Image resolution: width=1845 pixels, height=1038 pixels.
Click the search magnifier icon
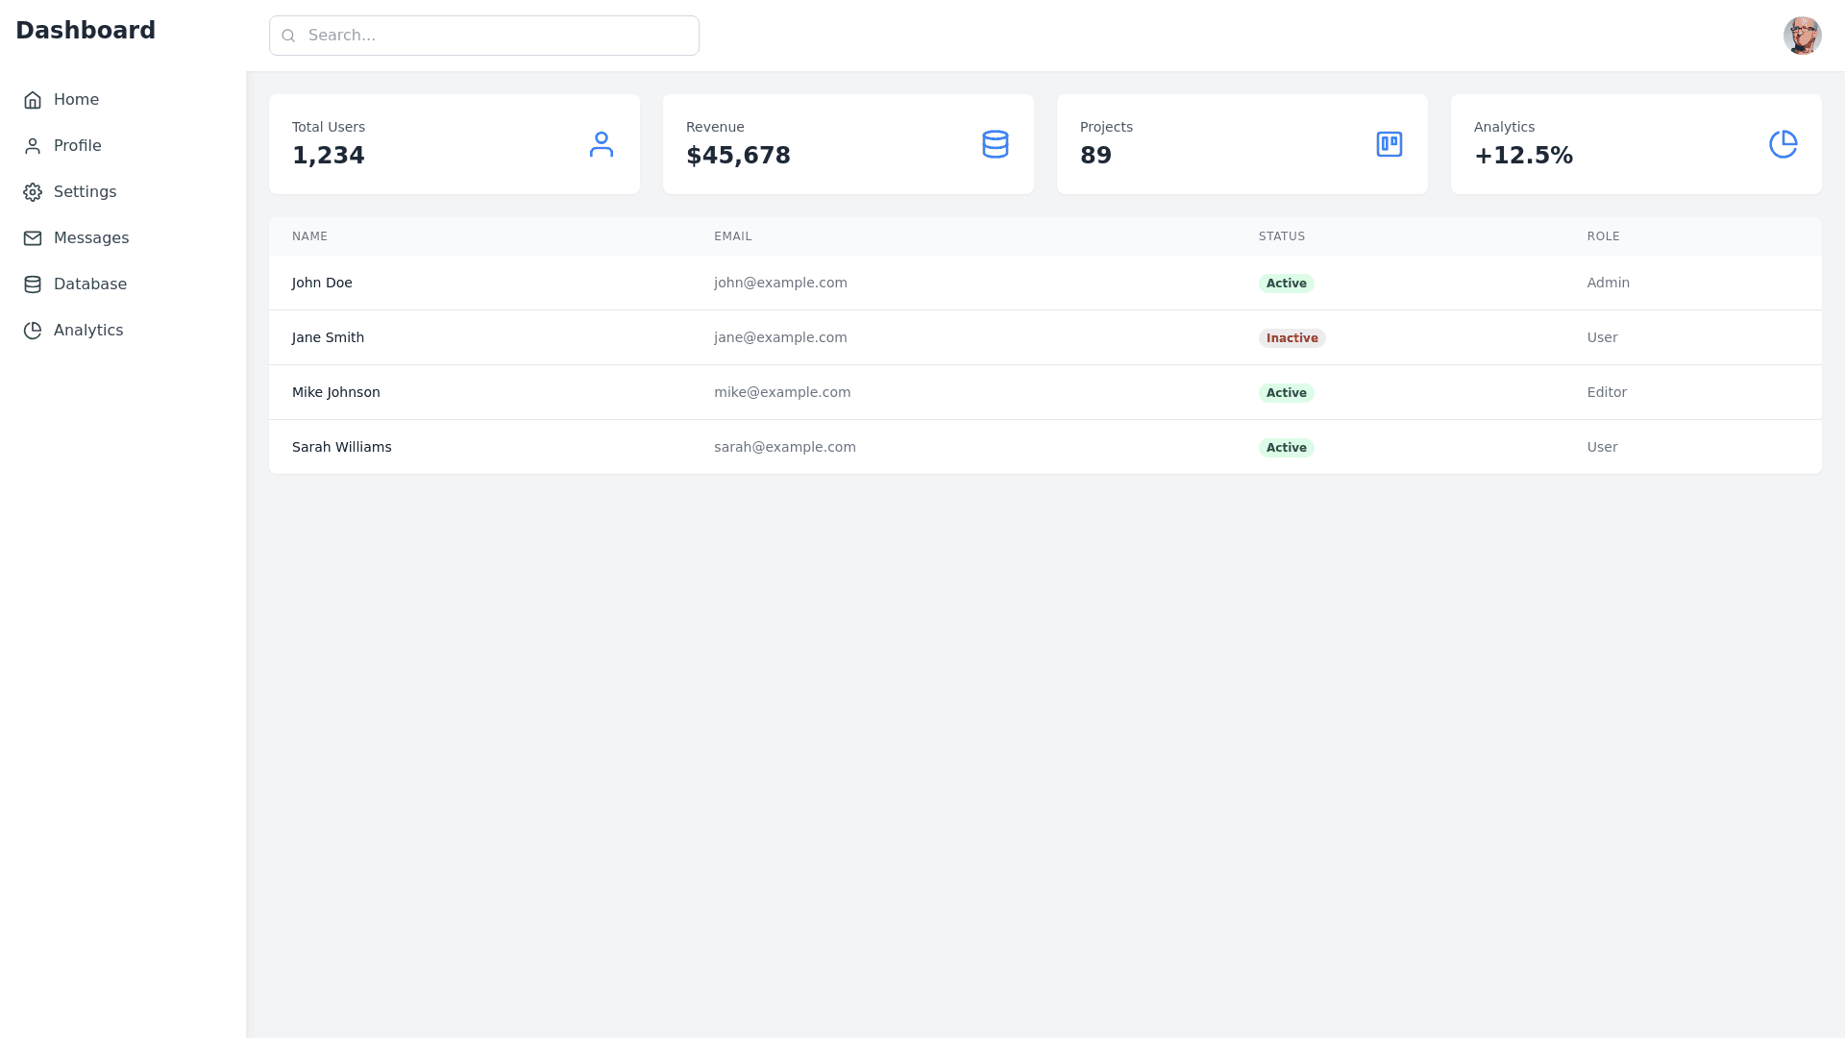(x=288, y=35)
